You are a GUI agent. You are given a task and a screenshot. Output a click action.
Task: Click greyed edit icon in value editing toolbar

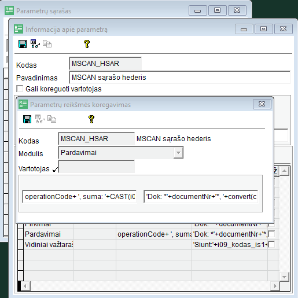(40, 119)
